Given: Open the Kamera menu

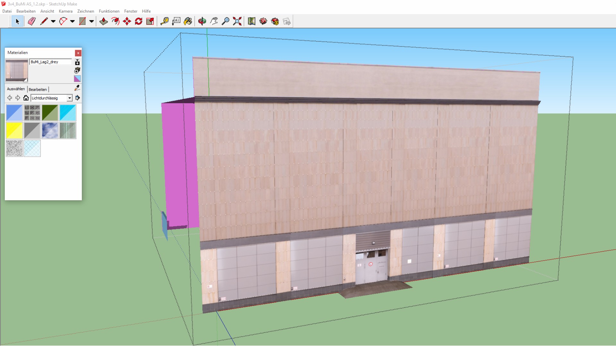Looking at the screenshot, I should pyautogui.click(x=65, y=11).
